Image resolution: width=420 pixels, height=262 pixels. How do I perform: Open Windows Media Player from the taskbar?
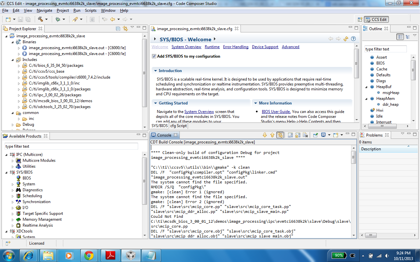point(69,255)
